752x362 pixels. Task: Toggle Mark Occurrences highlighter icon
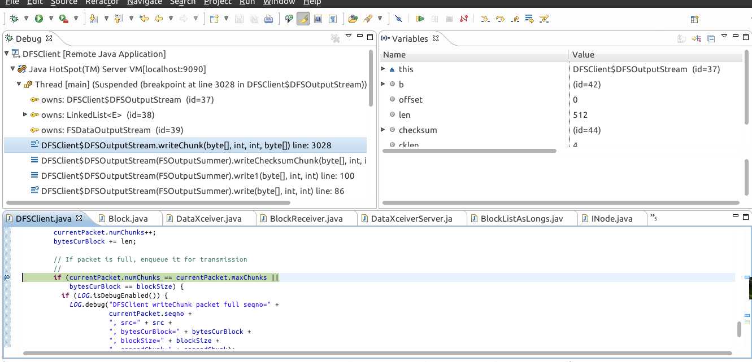pyautogui.click(x=303, y=19)
